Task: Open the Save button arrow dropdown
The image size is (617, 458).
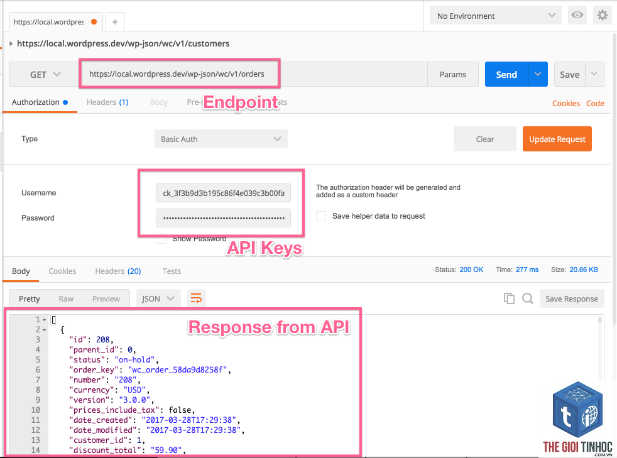Action: coord(594,74)
